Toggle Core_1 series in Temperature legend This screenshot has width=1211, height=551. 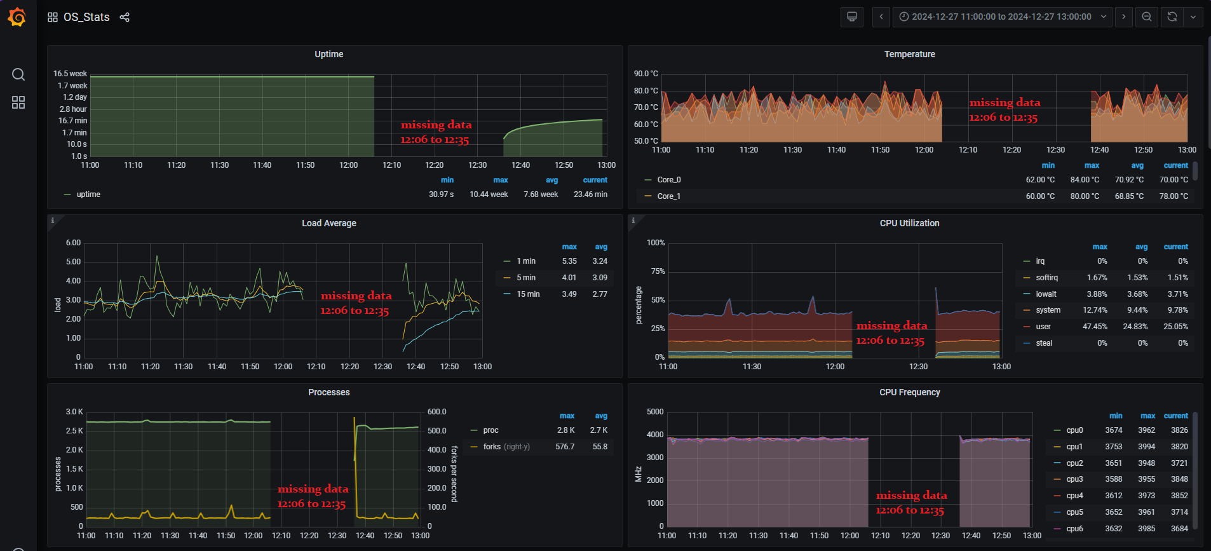click(669, 196)
